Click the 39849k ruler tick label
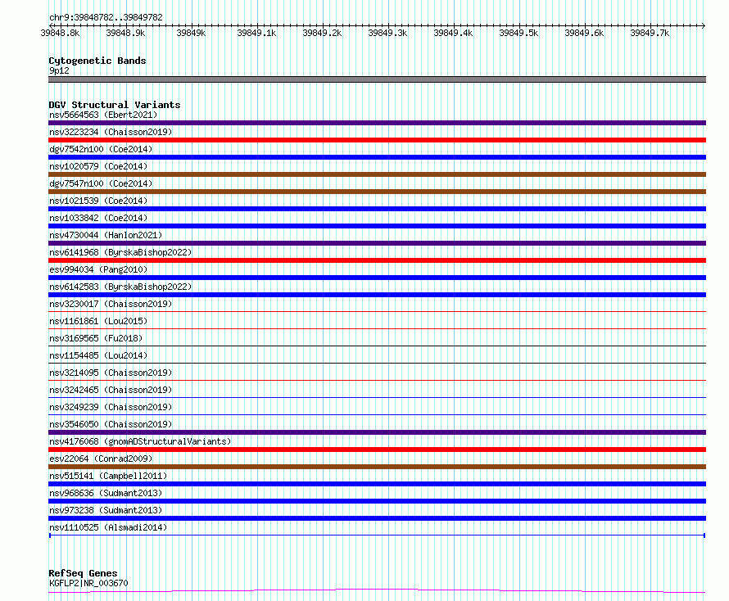 point(191,33)
